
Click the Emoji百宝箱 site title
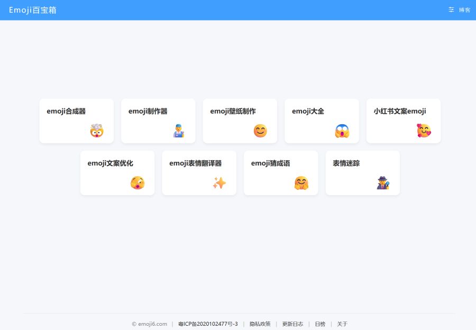point(32,10)
